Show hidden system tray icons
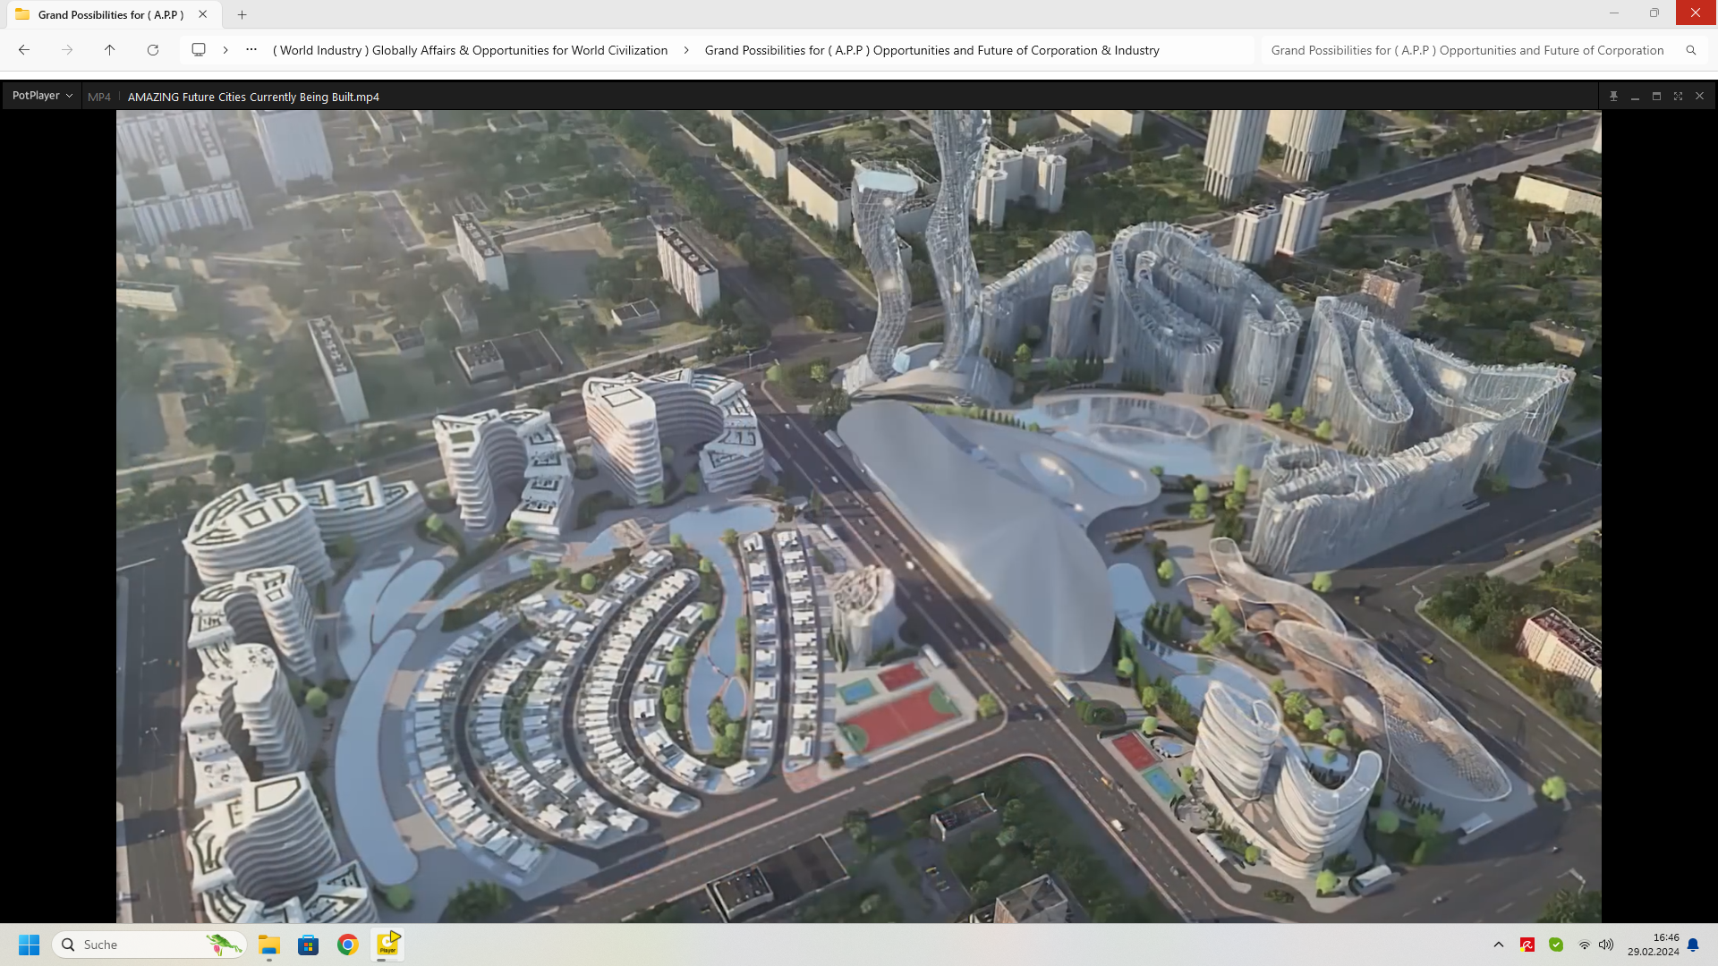Screen dimensions: 1718x966 (x=1499, y=945)
